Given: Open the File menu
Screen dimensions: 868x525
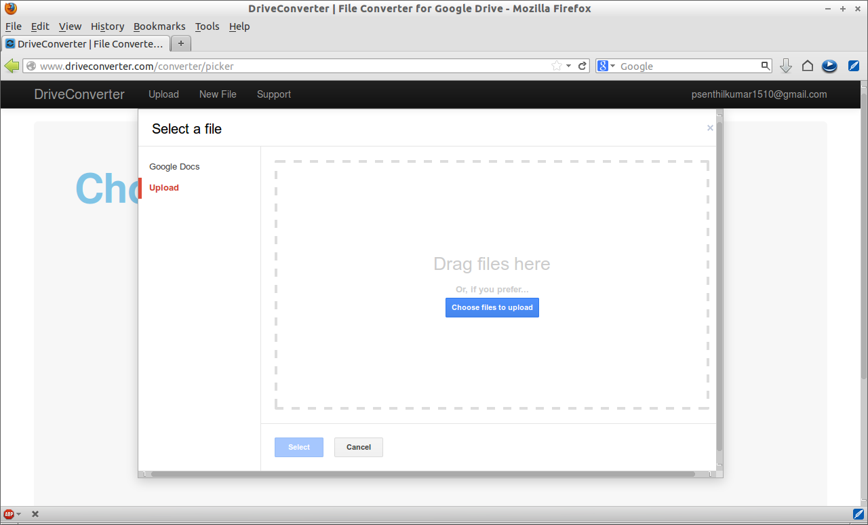Looking at the screenshot, I should 14,26.
